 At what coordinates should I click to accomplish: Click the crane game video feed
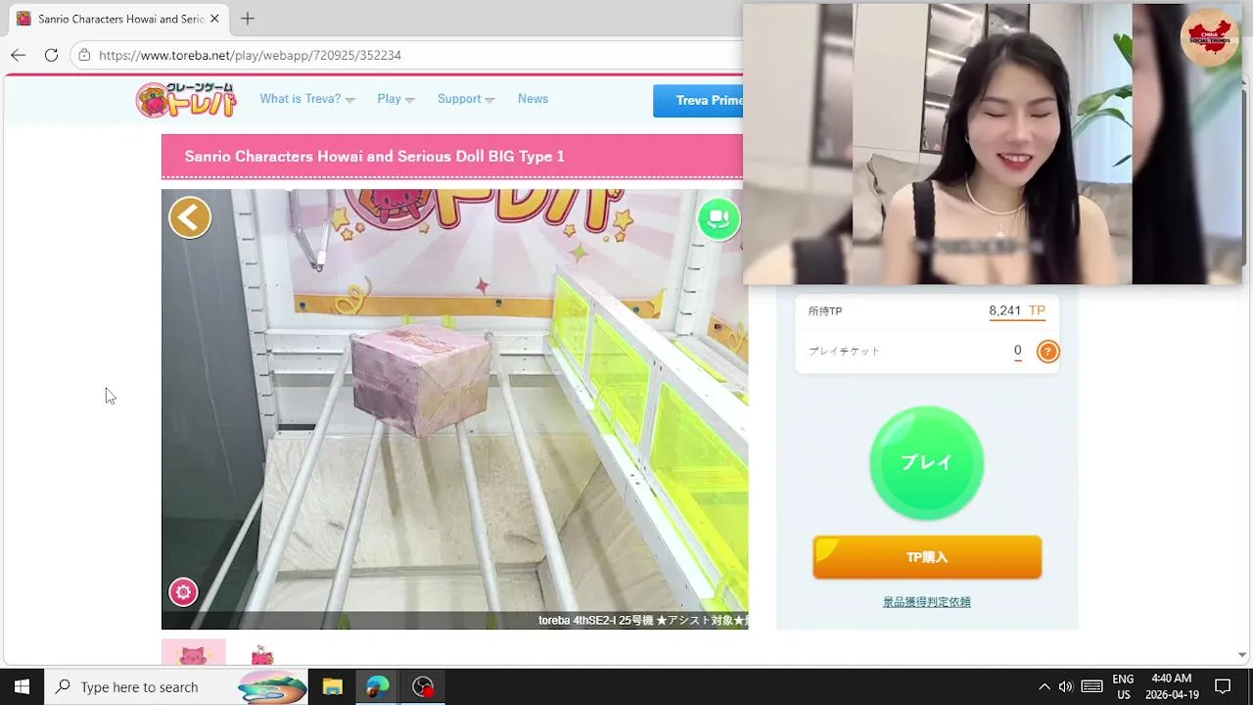click(x=454, y=409)
